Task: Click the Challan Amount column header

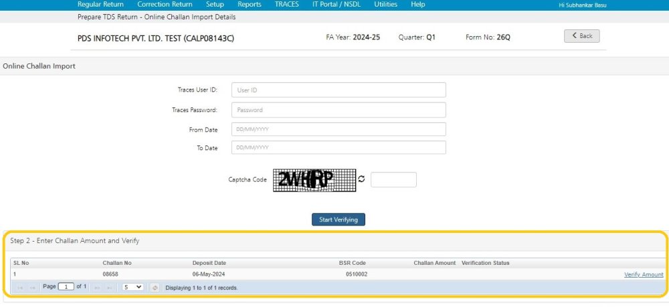Action: coord(435,263)
